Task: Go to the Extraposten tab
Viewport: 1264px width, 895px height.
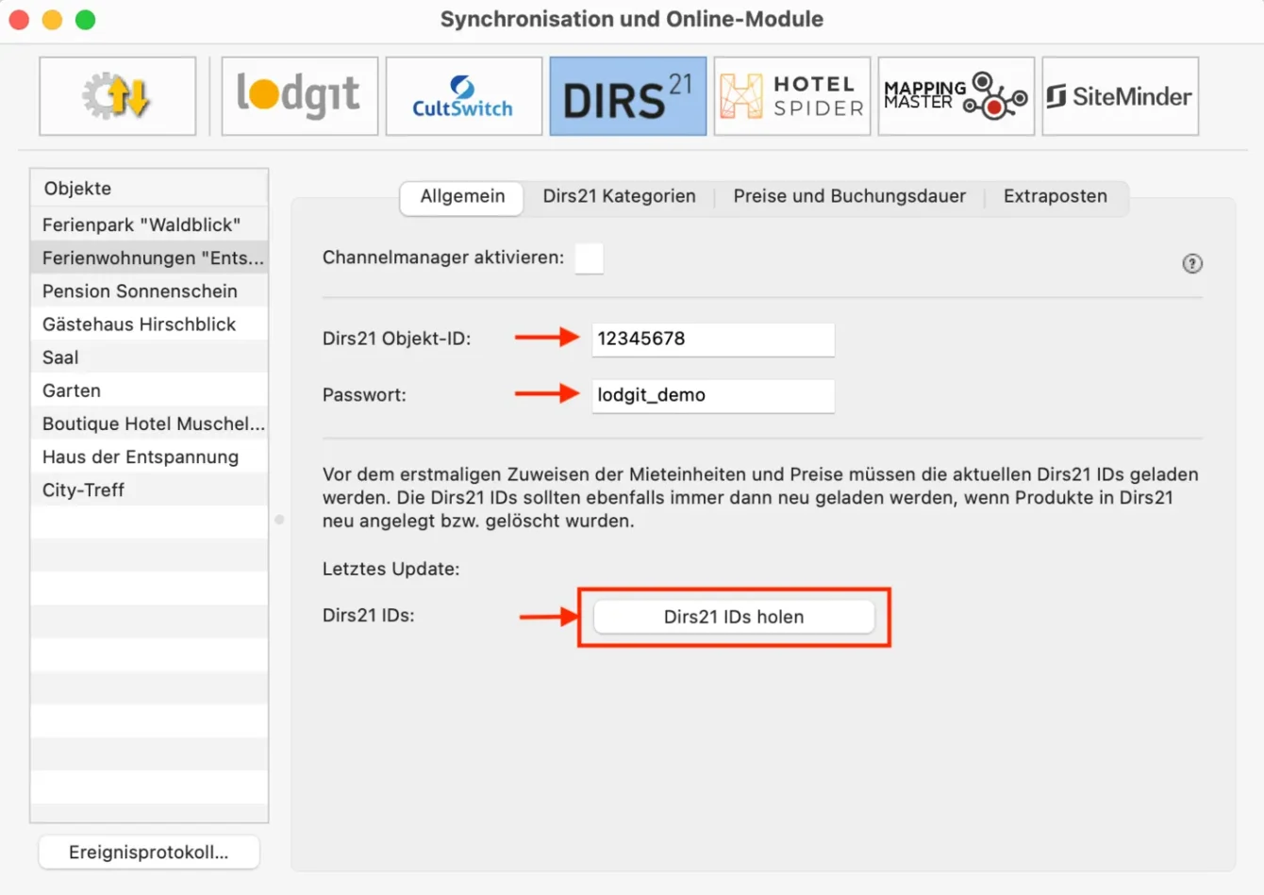Action: pyautogui.click(x=1056, y=197)
